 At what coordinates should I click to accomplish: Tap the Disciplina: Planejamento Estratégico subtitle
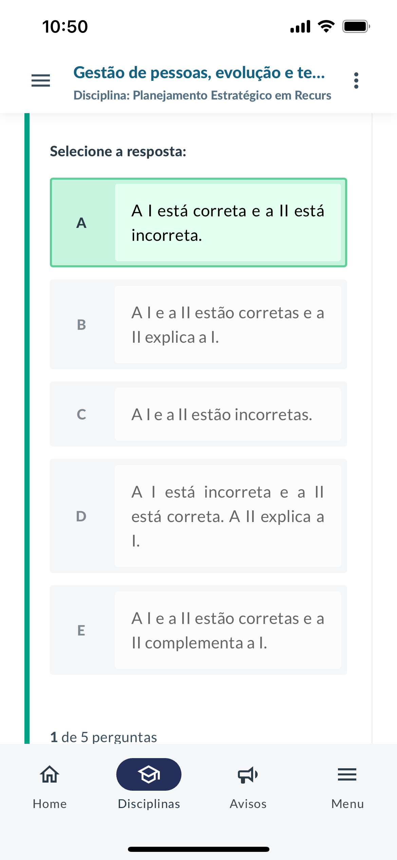coord(202,95)
